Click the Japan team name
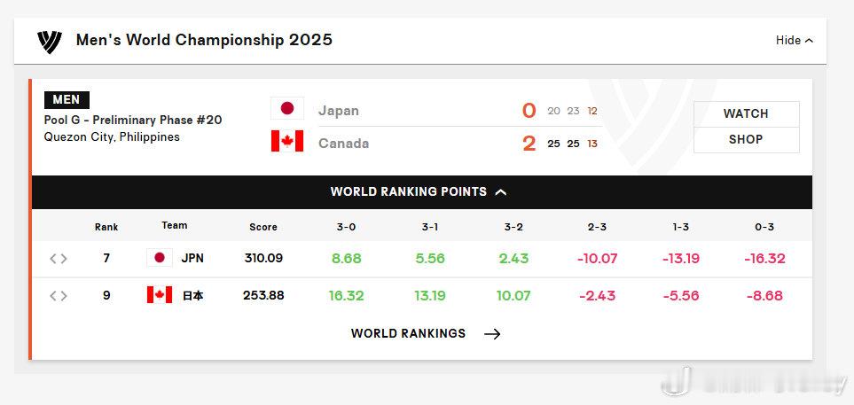This screenshot has width=854, height=405. click(x=338, y=111)
